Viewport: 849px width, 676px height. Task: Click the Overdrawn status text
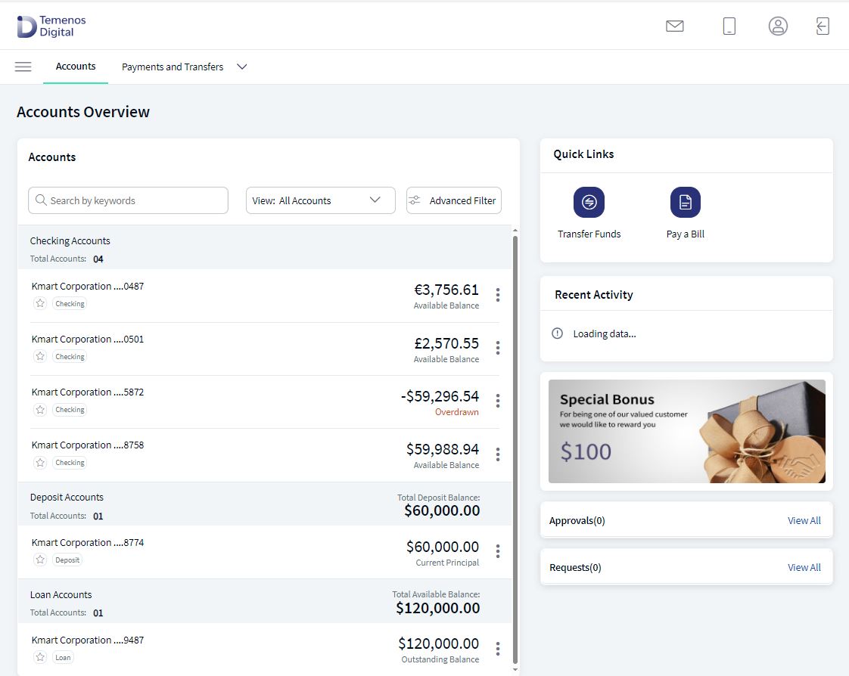pyautogui.click(x=456, y=412)
